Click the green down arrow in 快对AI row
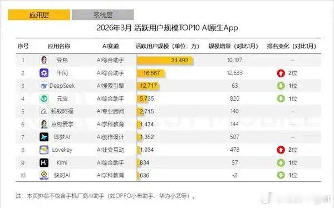Image resolution: width=334 pixels, height=208 pixels. pos(281,175)
